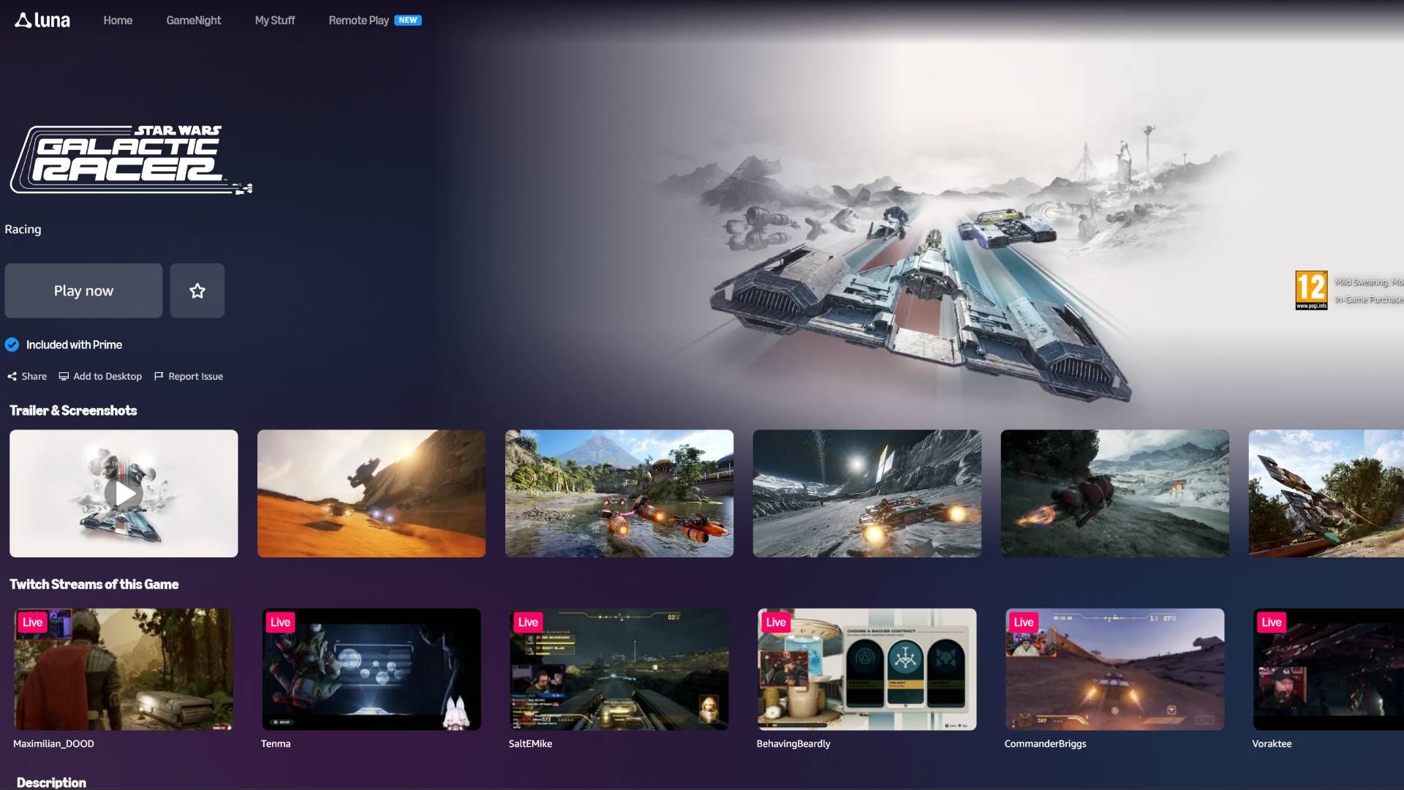This screenshot has width=1404, height=790.
Task: Click the Included with Prime checkmark badge
Action: tap(12, 345)
